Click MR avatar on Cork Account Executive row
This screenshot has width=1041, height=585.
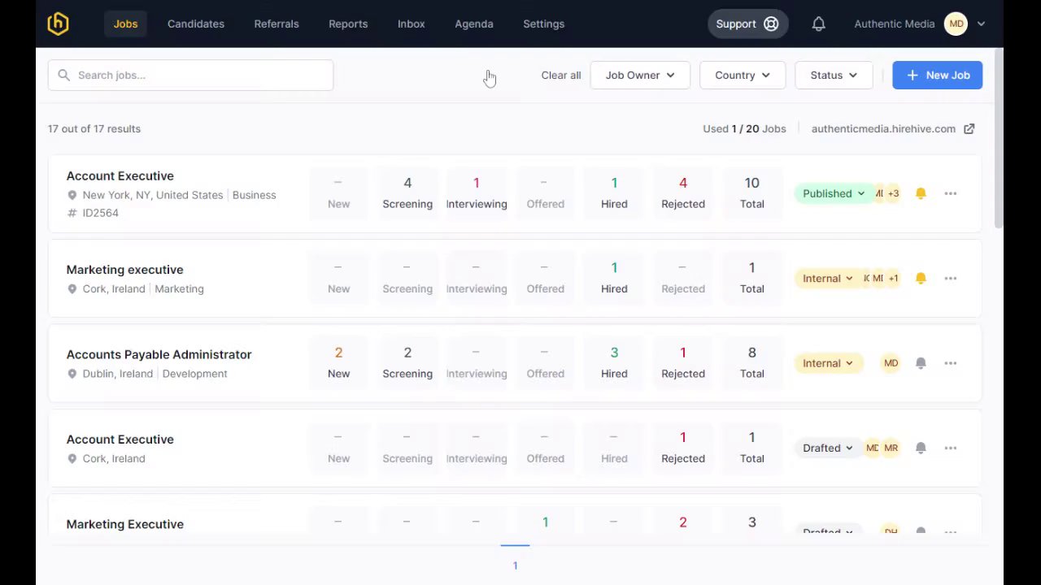891,448
